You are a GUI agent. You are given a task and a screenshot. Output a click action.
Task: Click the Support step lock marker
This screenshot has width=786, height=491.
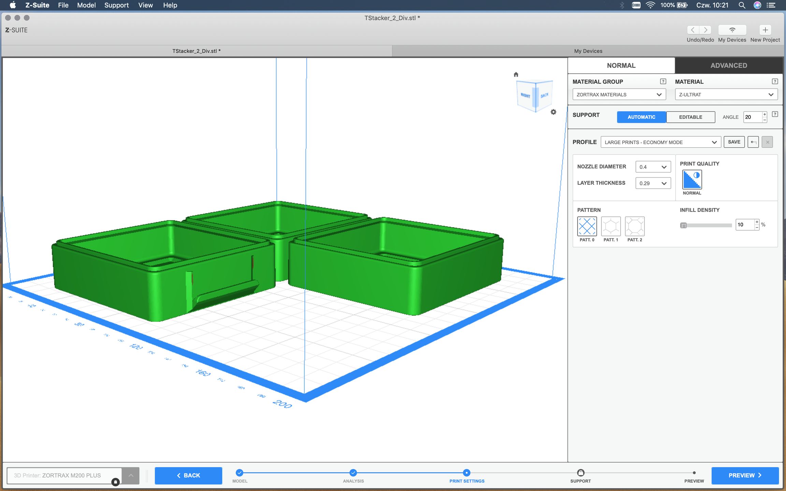(x=580, y=473)
